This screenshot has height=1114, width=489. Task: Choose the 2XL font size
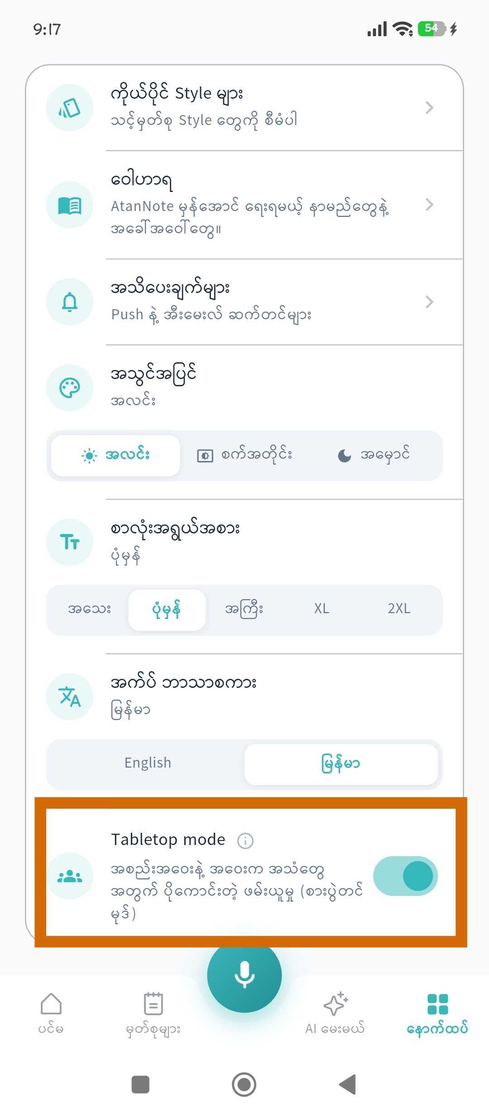pos(399,609)
